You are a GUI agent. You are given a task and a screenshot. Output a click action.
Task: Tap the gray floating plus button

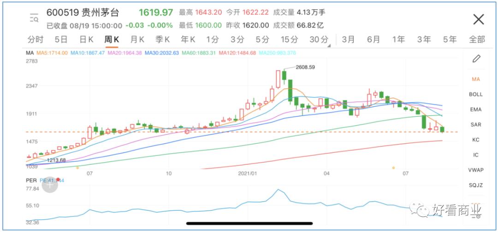(x=50, y=185)
